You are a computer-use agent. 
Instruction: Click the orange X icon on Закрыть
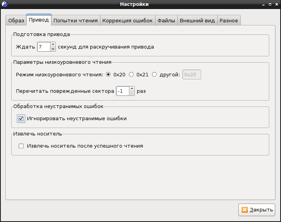point(245,209)
